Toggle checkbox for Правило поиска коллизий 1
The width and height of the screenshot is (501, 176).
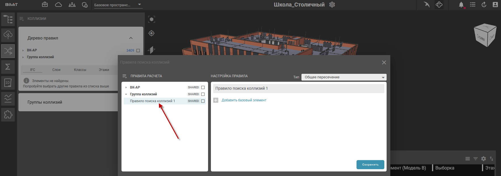tap(203, 101)
